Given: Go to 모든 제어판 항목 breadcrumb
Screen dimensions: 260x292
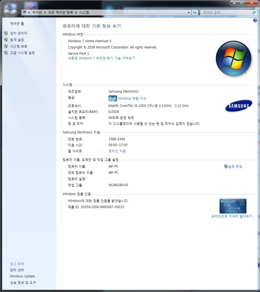Looking at the screenshot, I should [x=61, y=12].
